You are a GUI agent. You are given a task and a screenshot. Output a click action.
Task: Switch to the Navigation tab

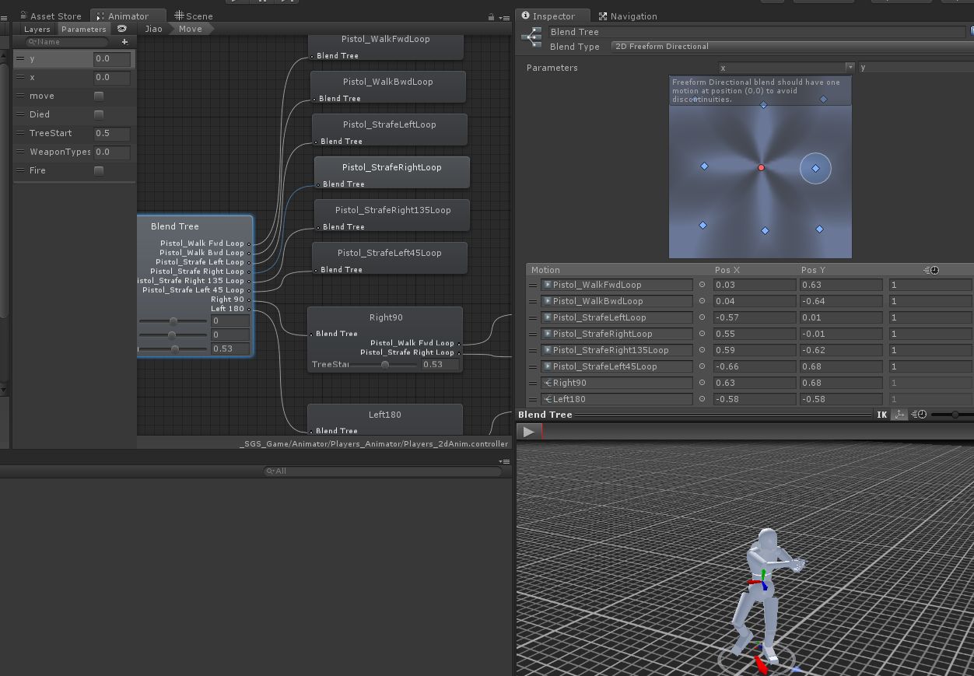(627, 16)
